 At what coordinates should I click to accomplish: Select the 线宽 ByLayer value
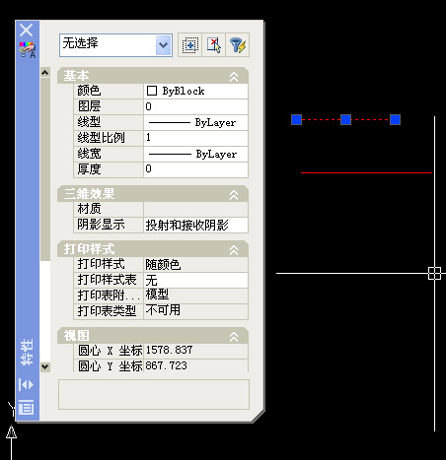click(x=195, y=154)
